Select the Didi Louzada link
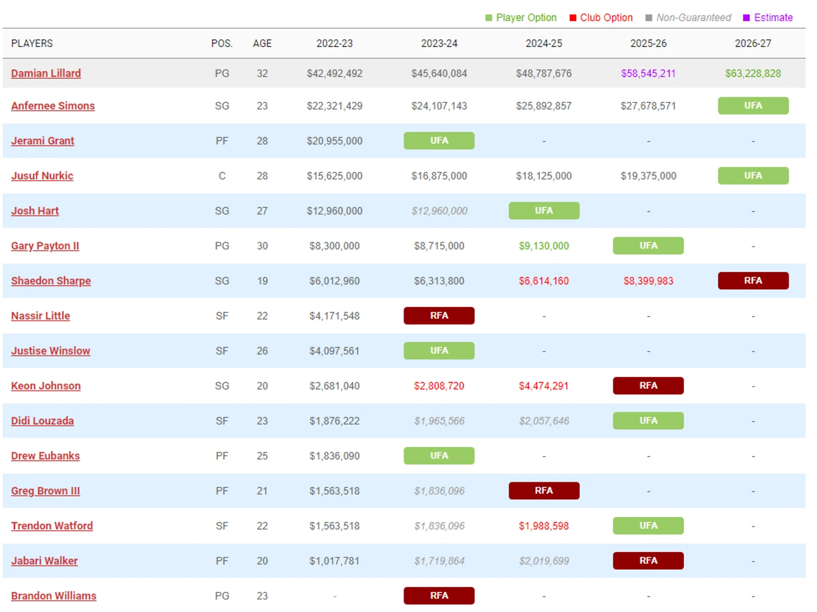 click(x=43, y=421)
